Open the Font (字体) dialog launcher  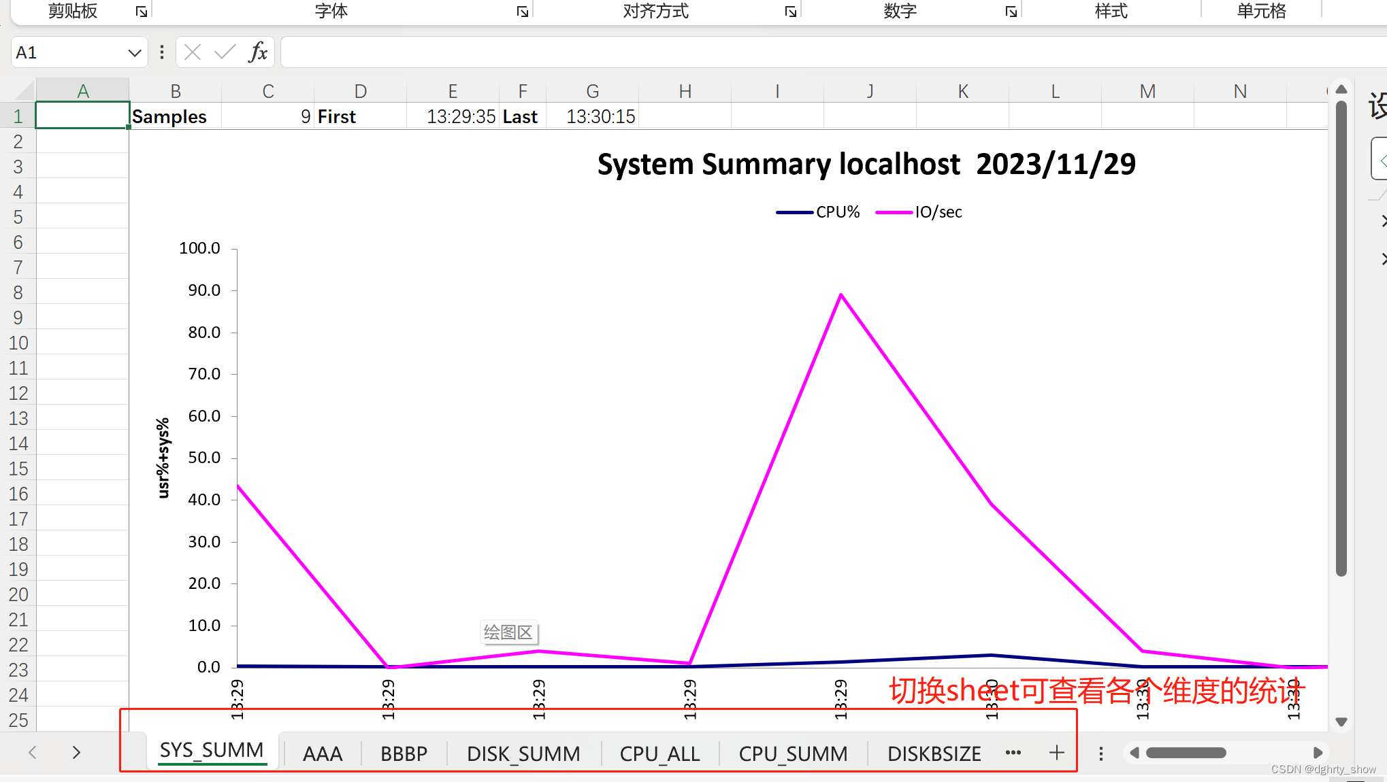(x=522, y=12)
